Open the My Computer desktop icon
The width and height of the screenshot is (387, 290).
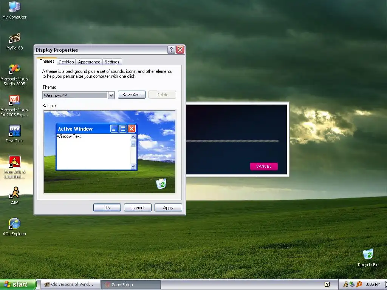tap(14, 10)
